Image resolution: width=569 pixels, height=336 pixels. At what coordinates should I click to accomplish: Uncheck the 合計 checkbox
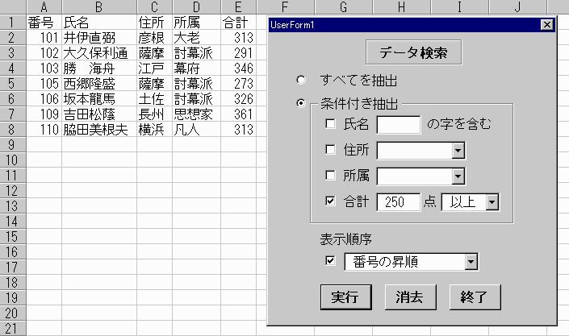click(x=329, y=201)
